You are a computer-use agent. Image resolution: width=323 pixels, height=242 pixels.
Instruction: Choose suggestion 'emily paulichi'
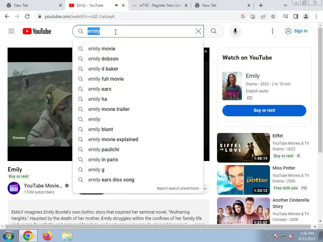pos(138,150)
